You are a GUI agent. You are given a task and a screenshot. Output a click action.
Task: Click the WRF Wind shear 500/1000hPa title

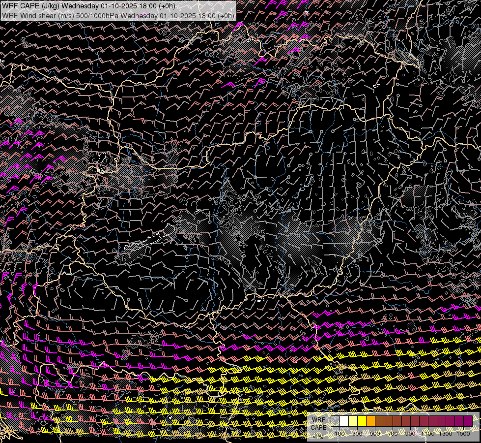tap(118, 15)
